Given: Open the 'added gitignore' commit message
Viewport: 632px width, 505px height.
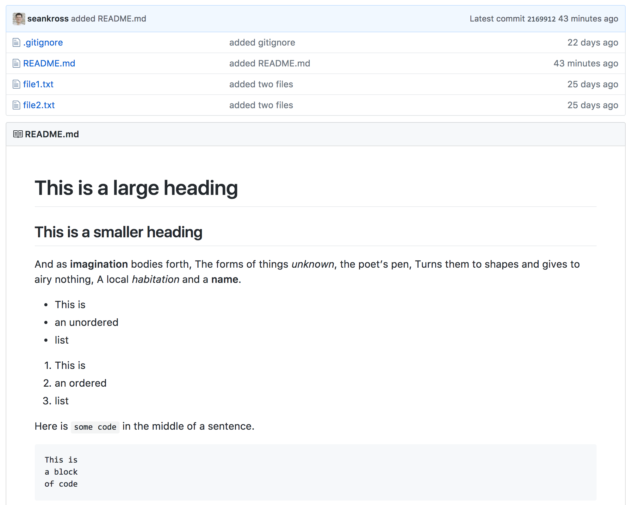Looking at the screenshot, I should [262, 42].
